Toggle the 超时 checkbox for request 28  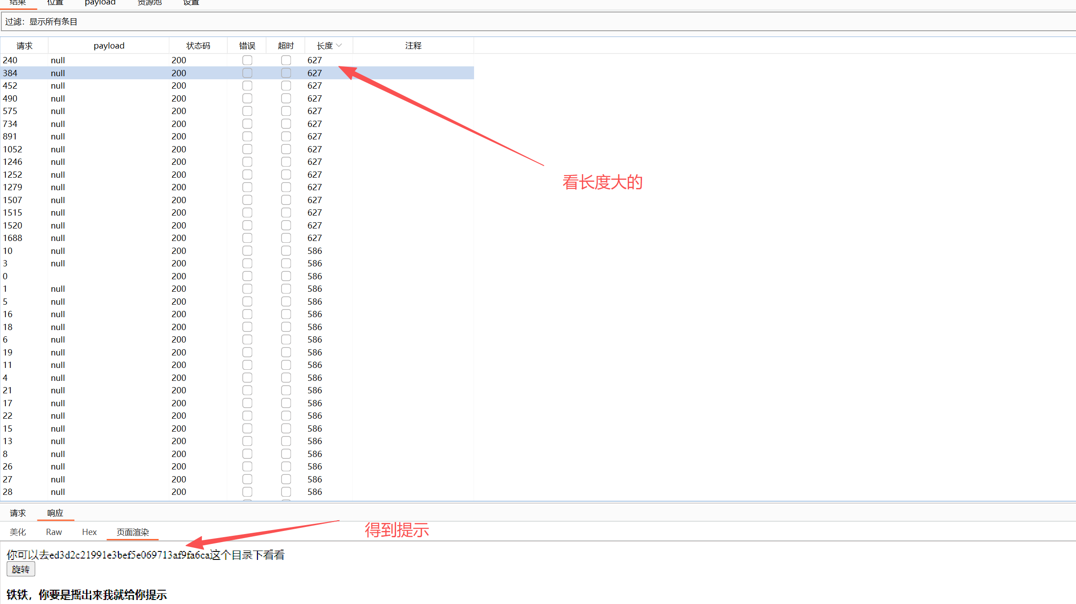pyautogui.click(x=286, y=492)
